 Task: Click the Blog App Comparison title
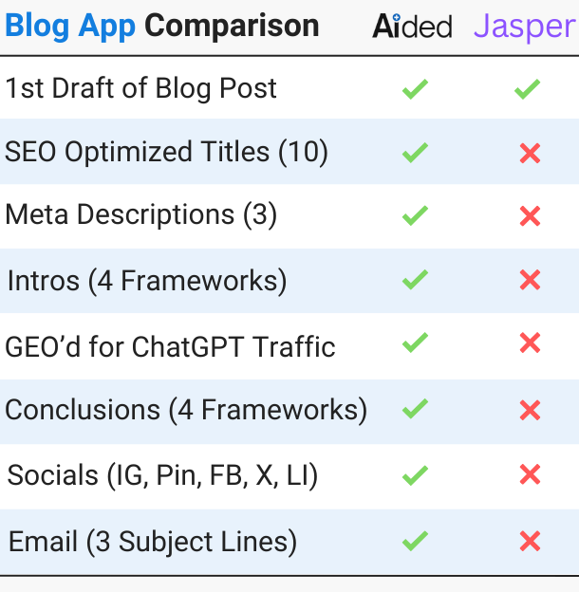pyautogui.click(x=162, y=26)
